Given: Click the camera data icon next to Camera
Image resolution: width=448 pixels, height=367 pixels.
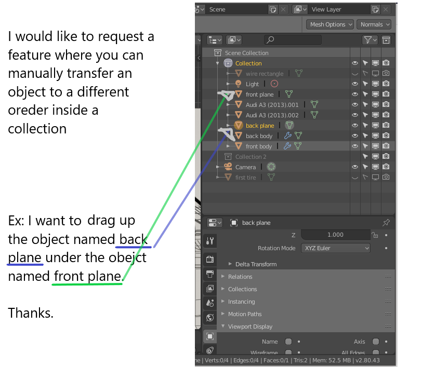Looking at the screenshot, I should pyautogui.click(x=271, y=167).
